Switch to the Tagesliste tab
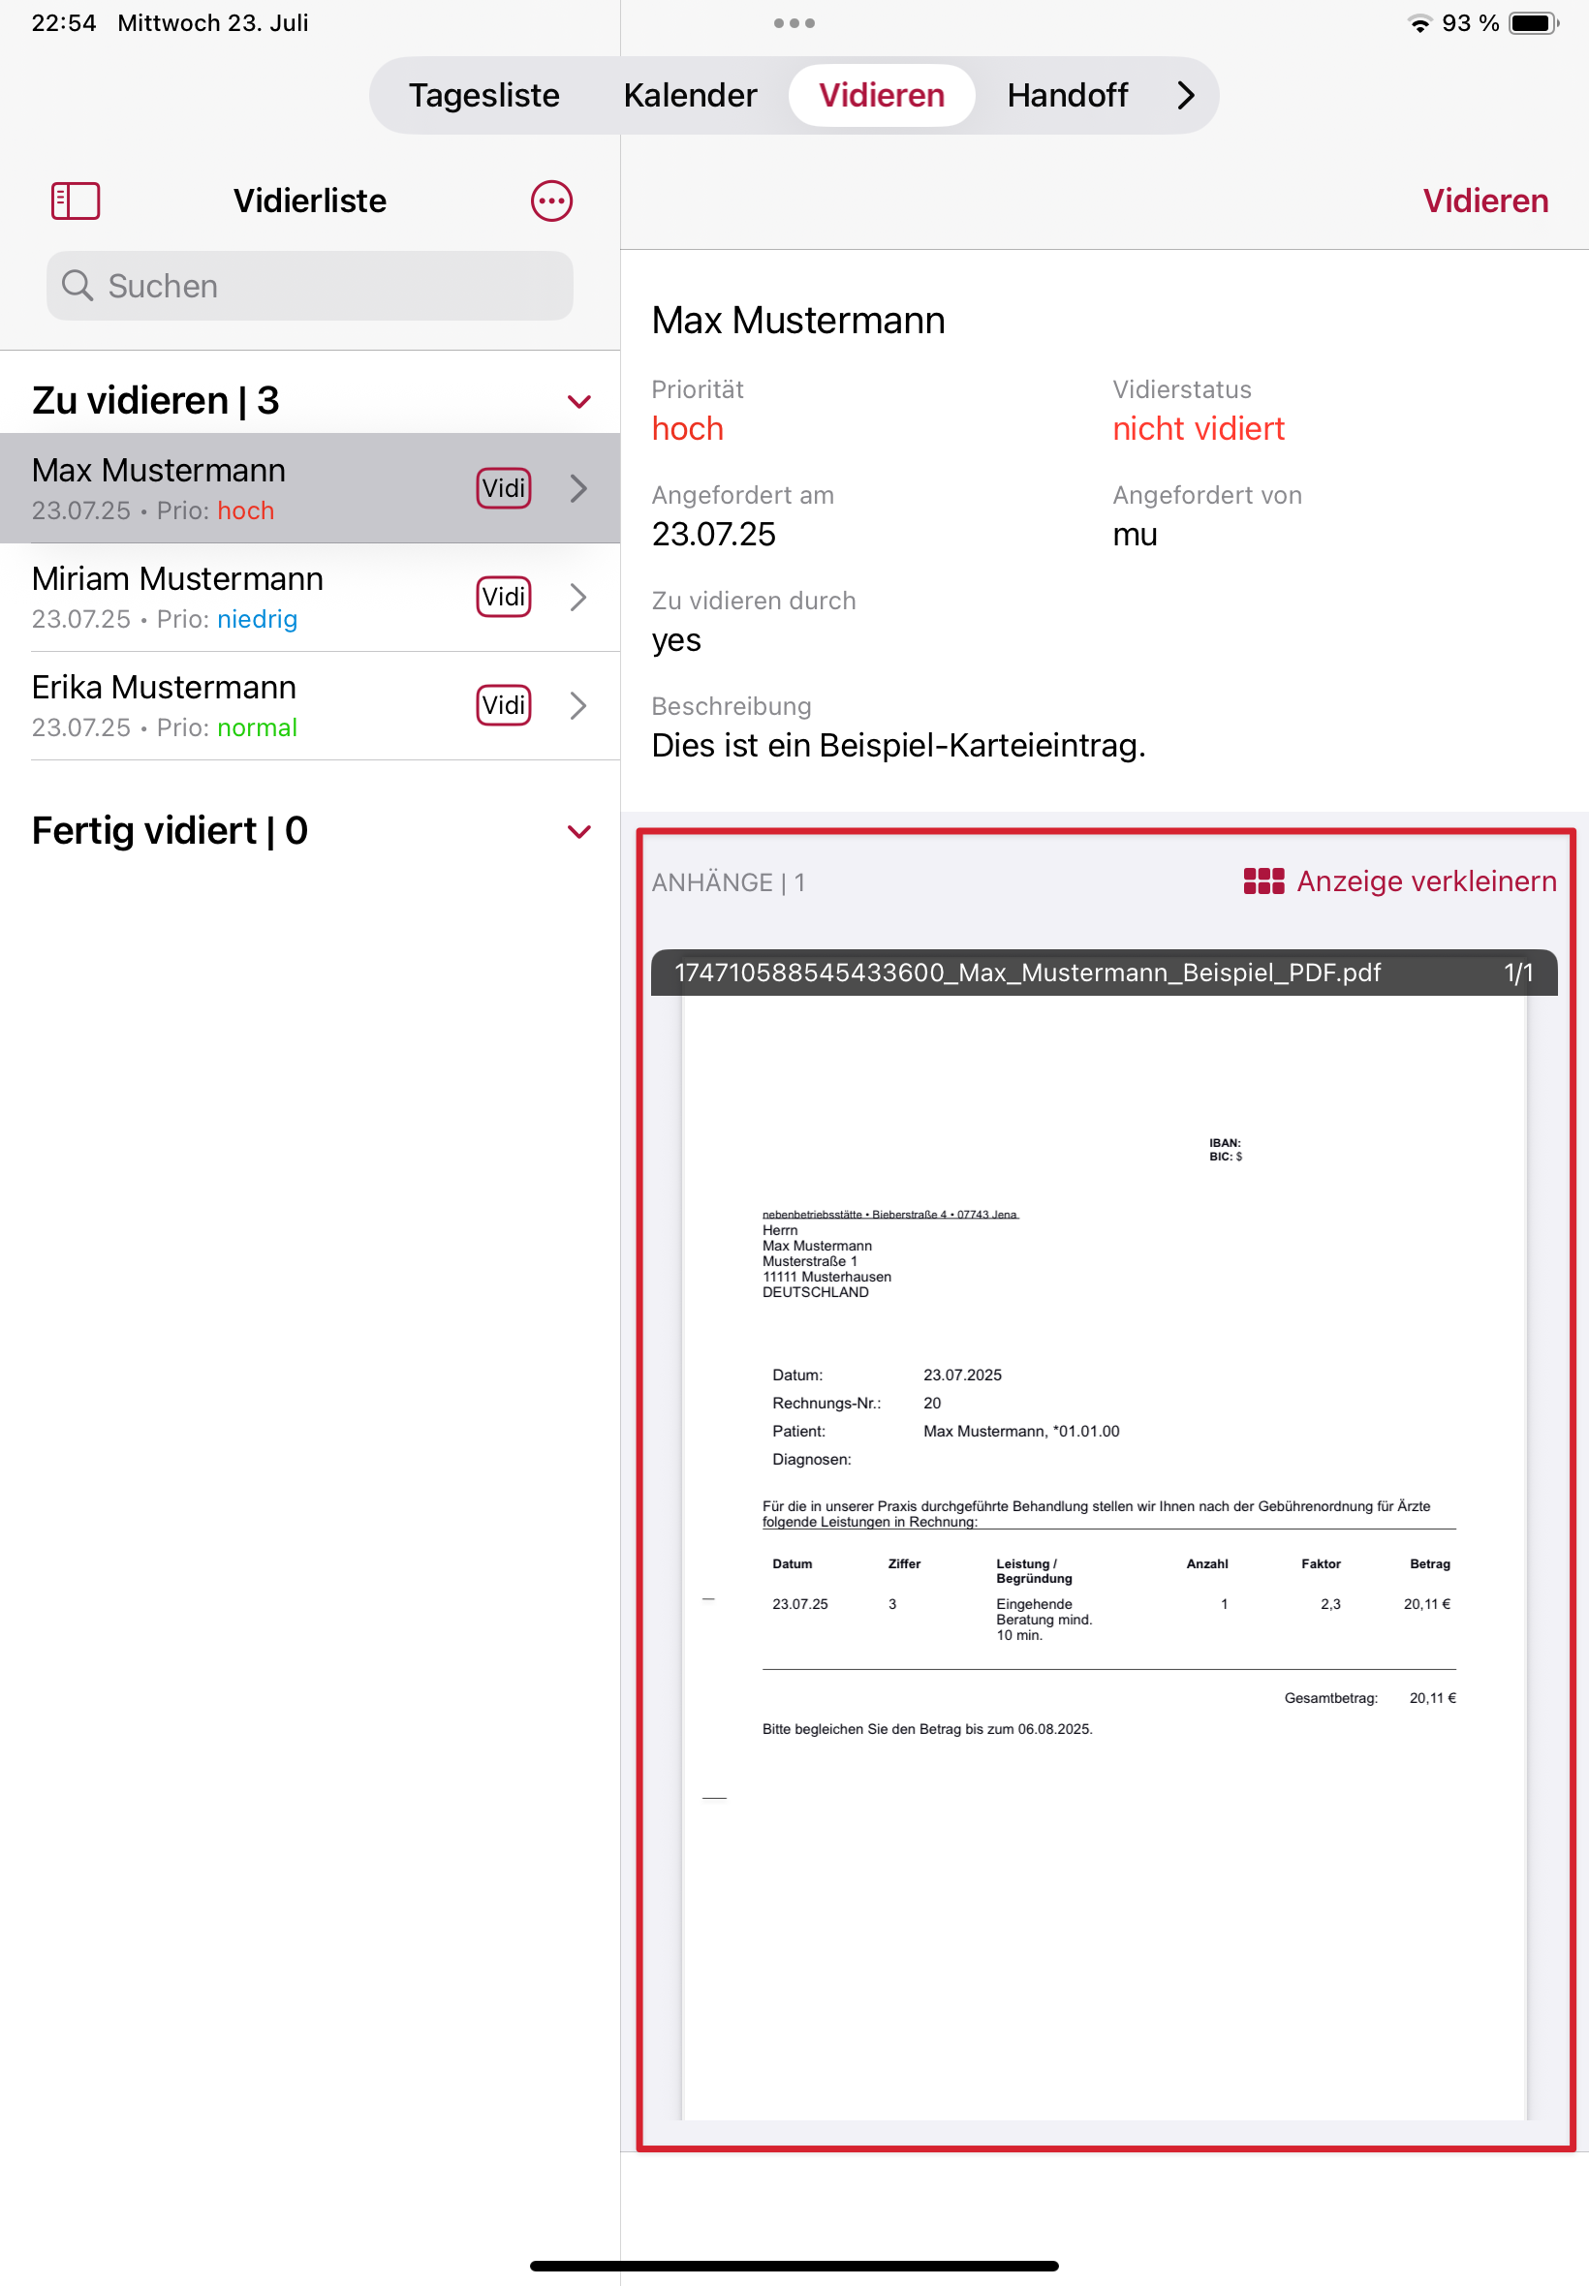 pos(483,96)
